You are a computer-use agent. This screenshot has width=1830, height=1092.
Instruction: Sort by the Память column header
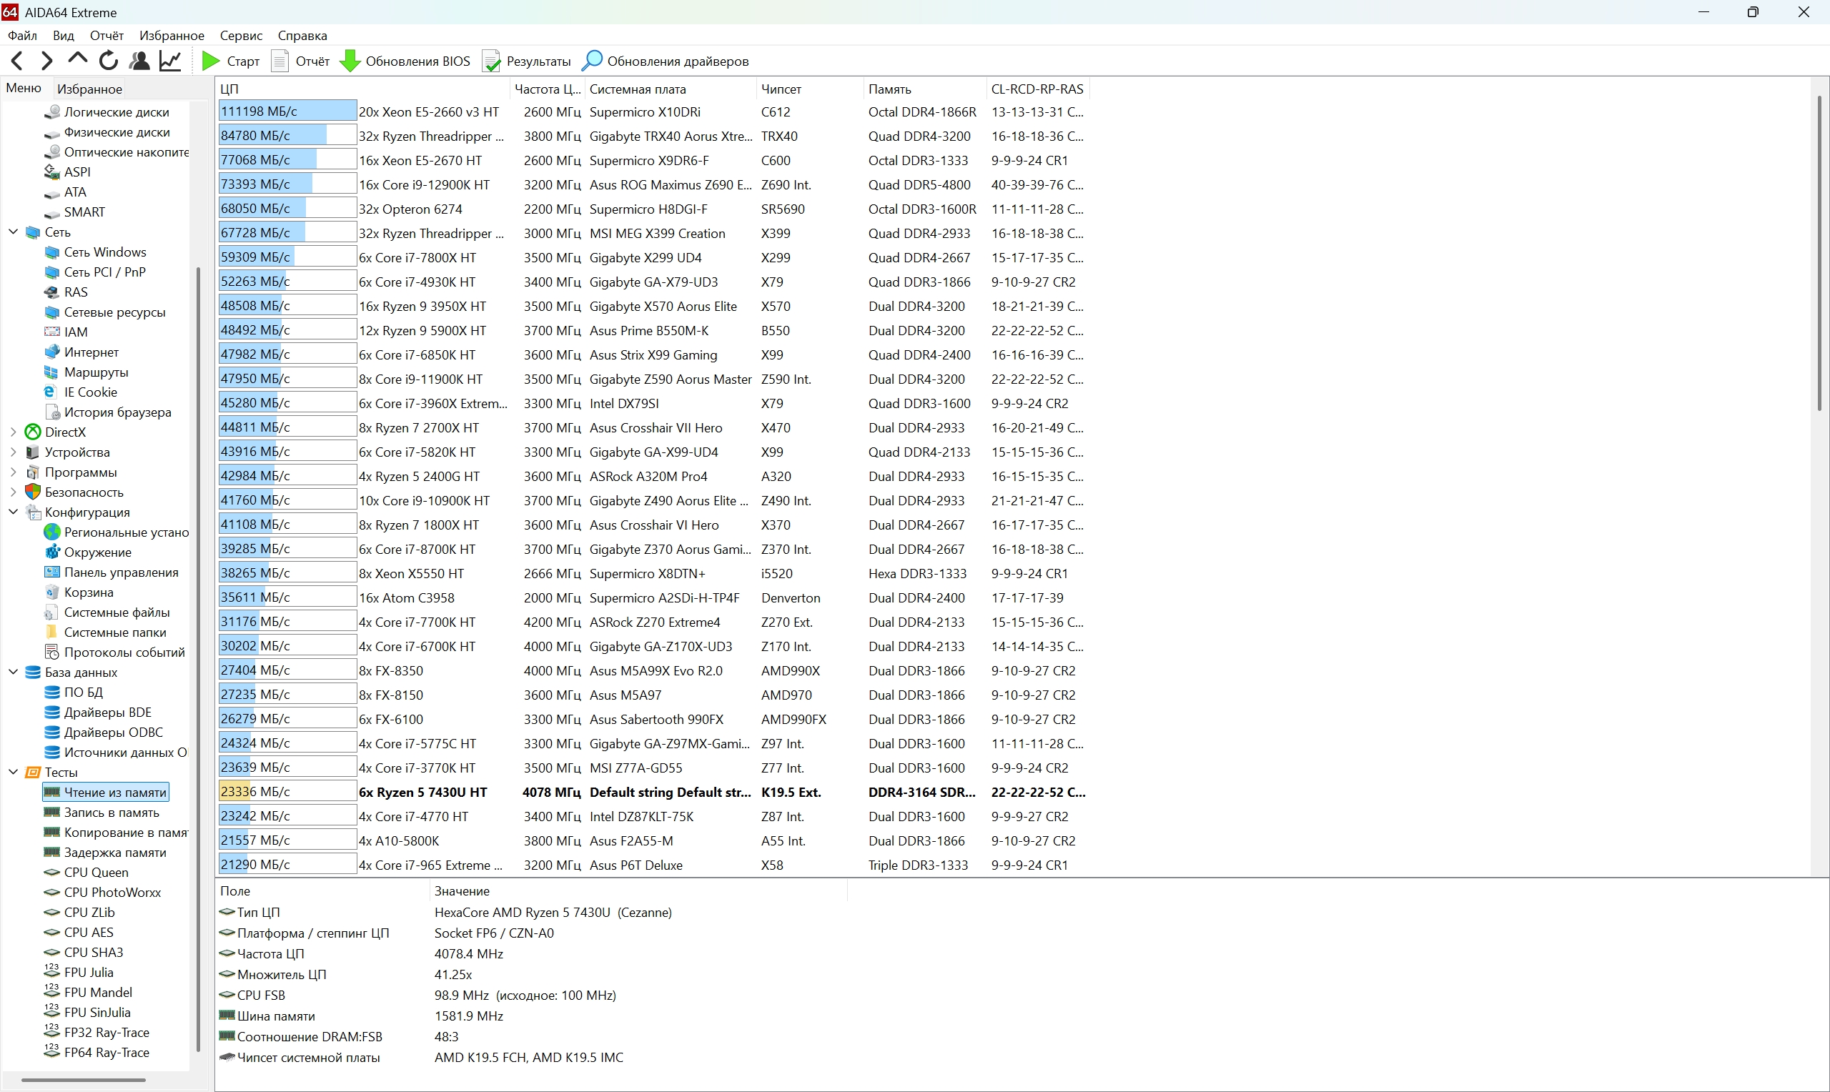point(889,89)
